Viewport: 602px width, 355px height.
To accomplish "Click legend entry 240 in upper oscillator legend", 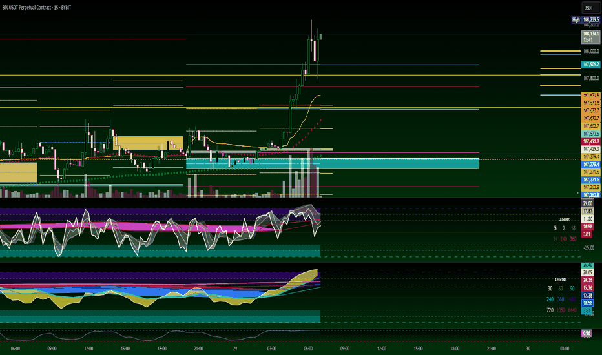I will click(x=564, y=239).
